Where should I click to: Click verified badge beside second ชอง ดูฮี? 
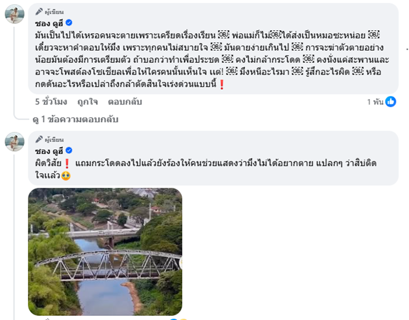[68, 151]
